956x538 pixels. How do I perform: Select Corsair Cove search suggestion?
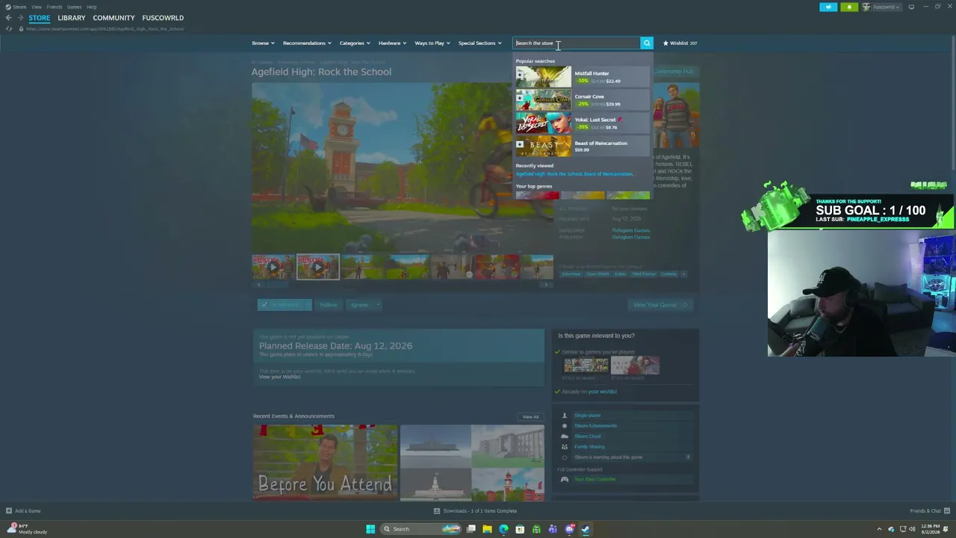[x=582, y=100]
